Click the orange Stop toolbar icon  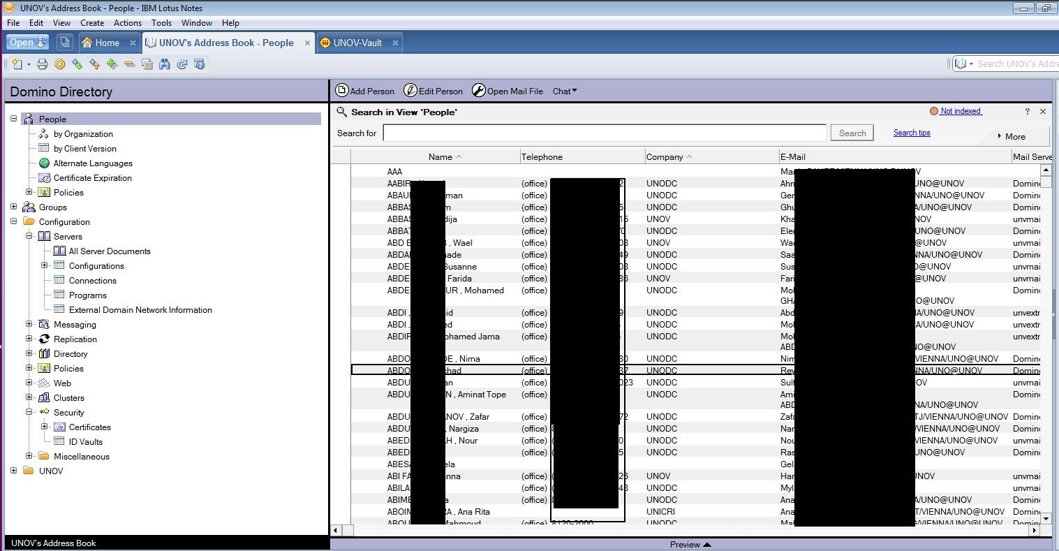coord(59,64)
